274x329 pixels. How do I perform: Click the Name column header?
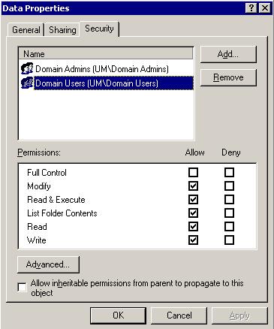click(106, 54)
